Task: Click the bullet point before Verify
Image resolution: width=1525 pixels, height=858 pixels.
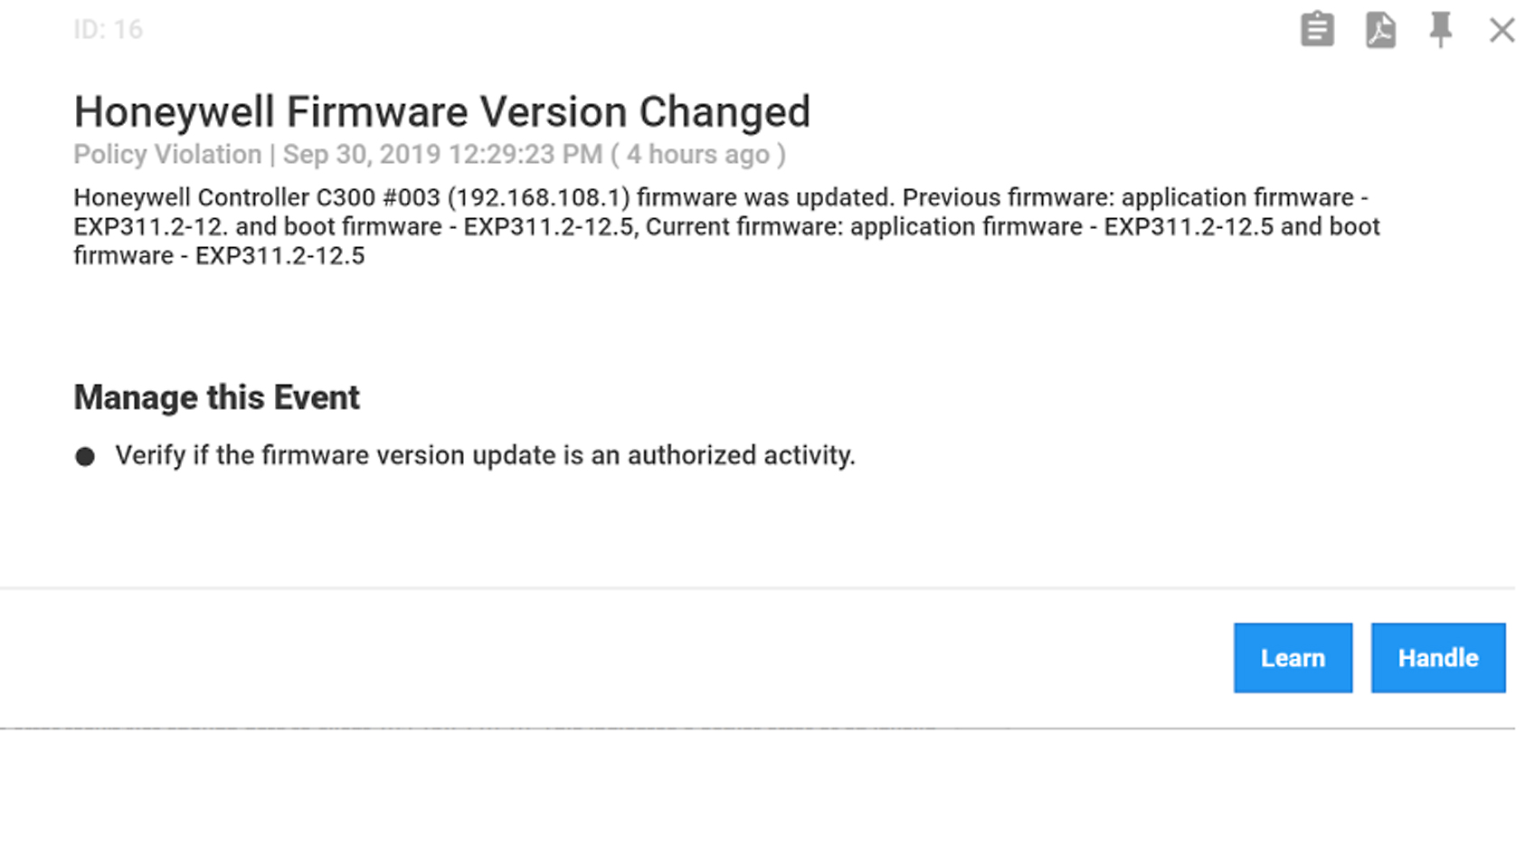Action: (x=85, y=457)
